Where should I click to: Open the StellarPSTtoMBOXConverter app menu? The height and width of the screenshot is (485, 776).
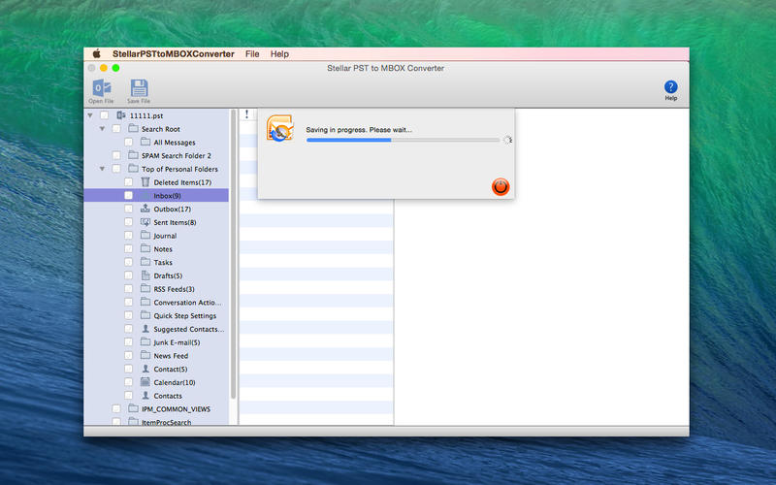[x=174, y=54]
